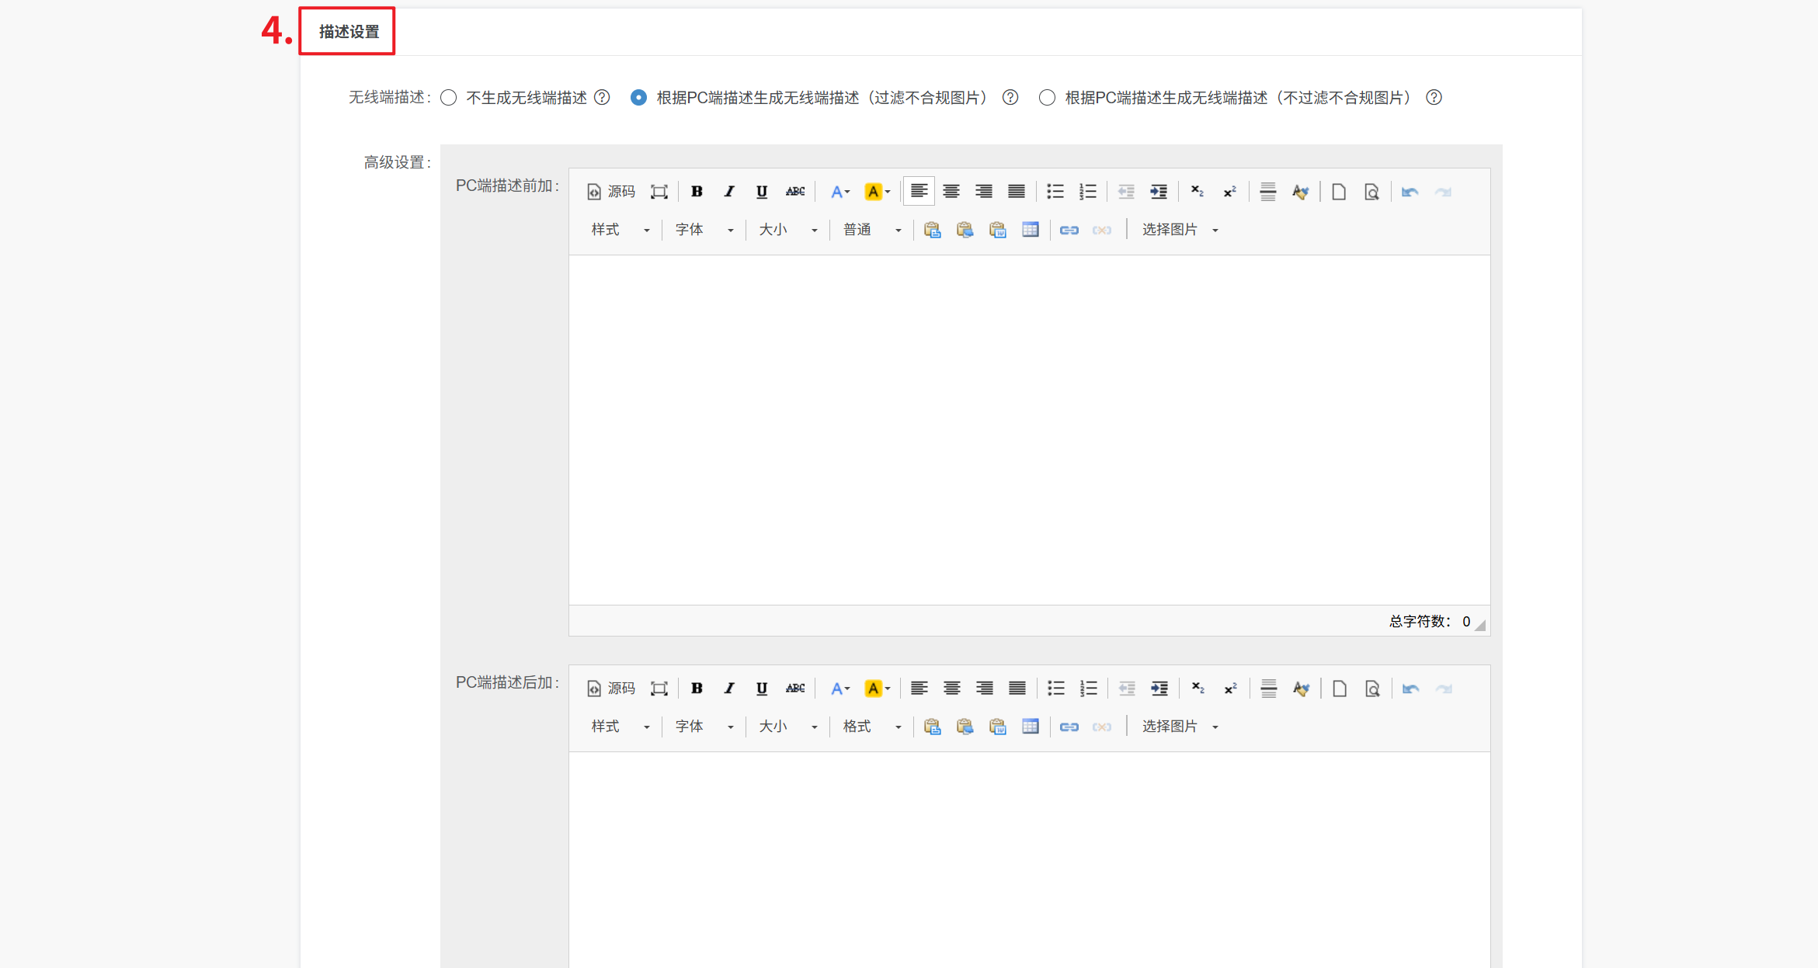Click Italic in the PC描述后加 toolbar
The height and width of the screenshot is (968, 1818).
(x=729, y=689)
